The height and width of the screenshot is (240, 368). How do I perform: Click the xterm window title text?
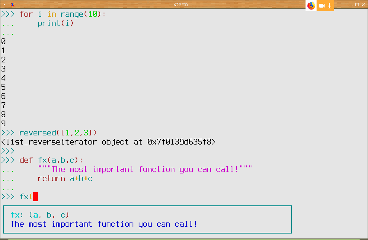point(181,5)
